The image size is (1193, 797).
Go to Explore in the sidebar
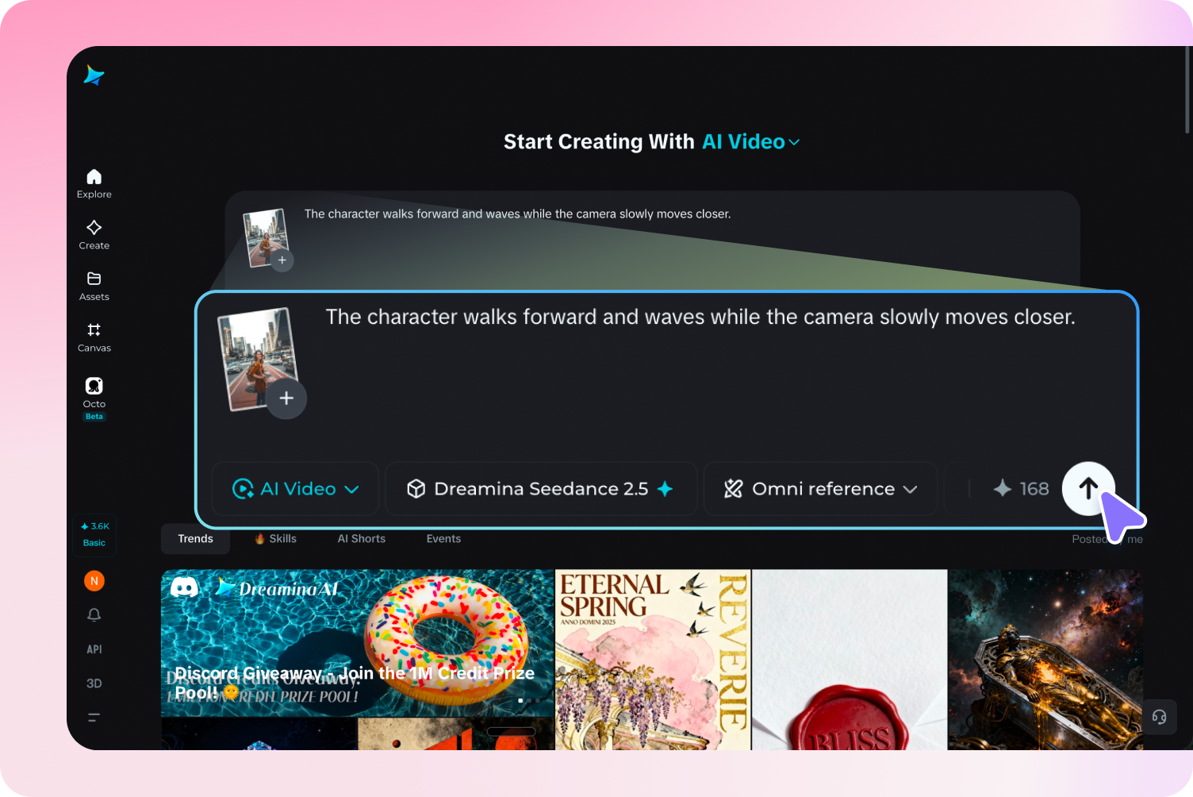[x=94, y=183]
